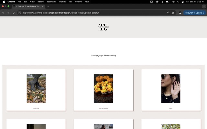Expand the tab search dropdown arrow
The image size is (207, 129).
tap(203, 6)
